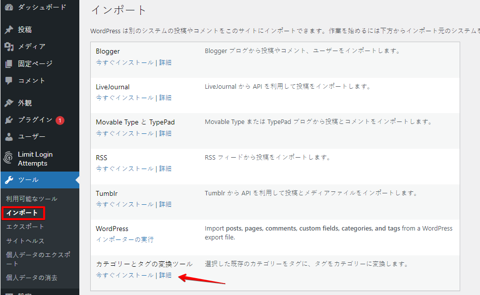
Task: Click the brush icon beside 外観
Action: pos(9,103)
